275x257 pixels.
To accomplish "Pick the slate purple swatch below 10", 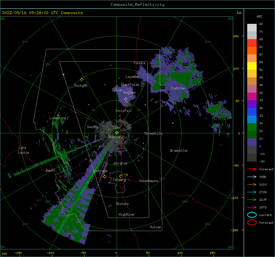I will tap(252, 142).
